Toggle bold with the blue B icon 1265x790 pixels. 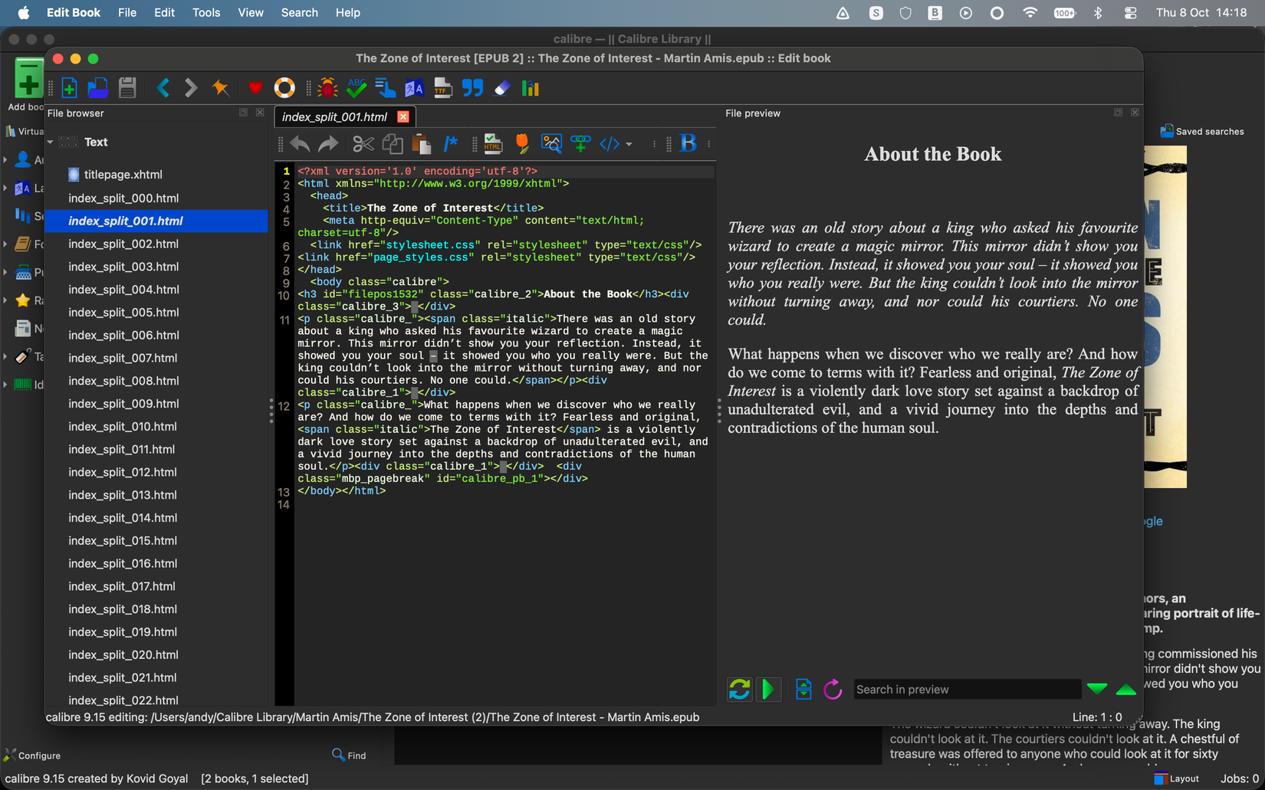688,143
